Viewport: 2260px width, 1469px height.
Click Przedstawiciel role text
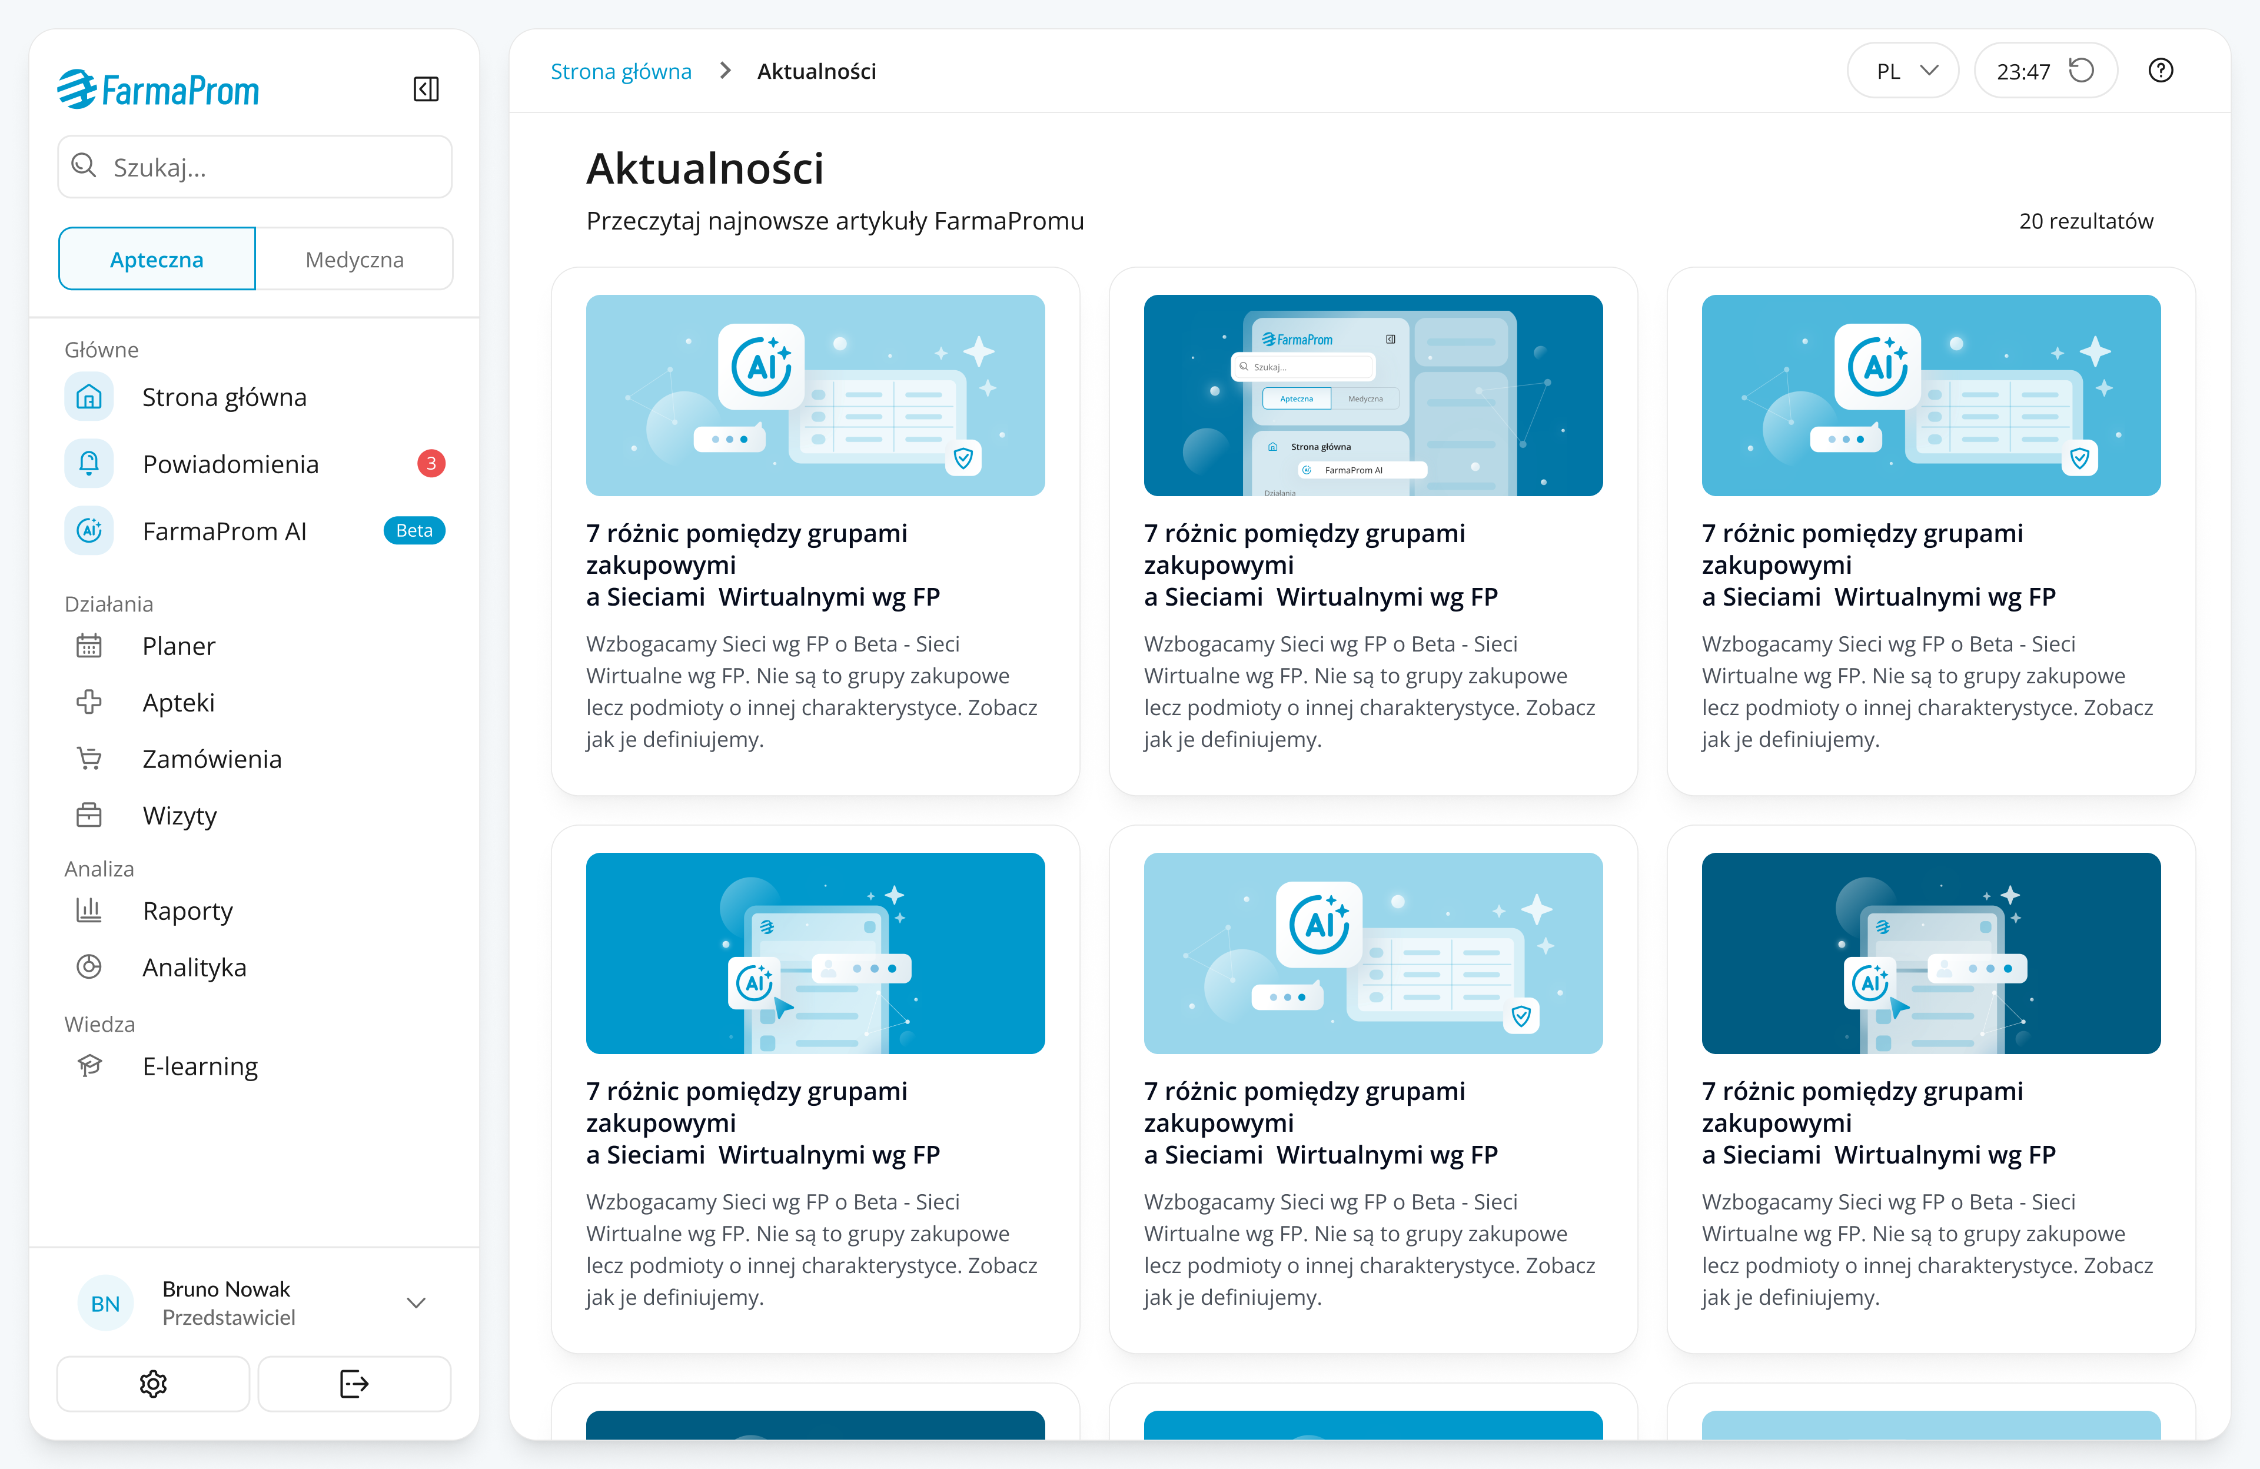pos(229,1317)
